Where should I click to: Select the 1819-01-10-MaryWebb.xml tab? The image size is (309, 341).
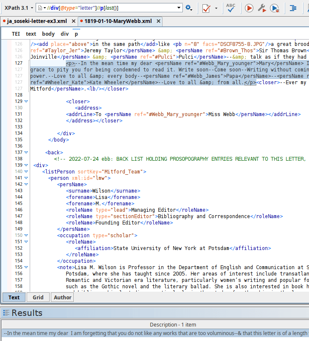pyautogui.click(x=118, y=21)
